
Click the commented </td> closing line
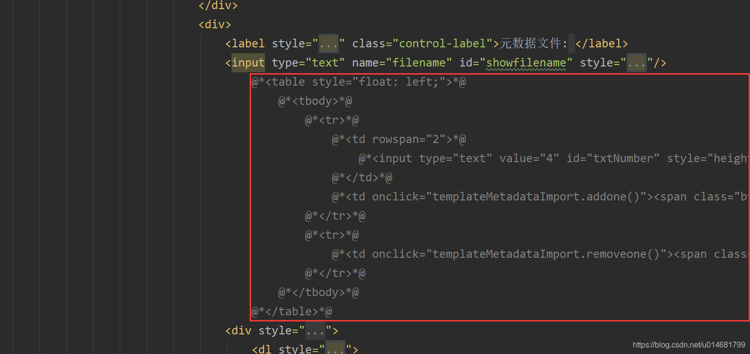coord(363,177)
